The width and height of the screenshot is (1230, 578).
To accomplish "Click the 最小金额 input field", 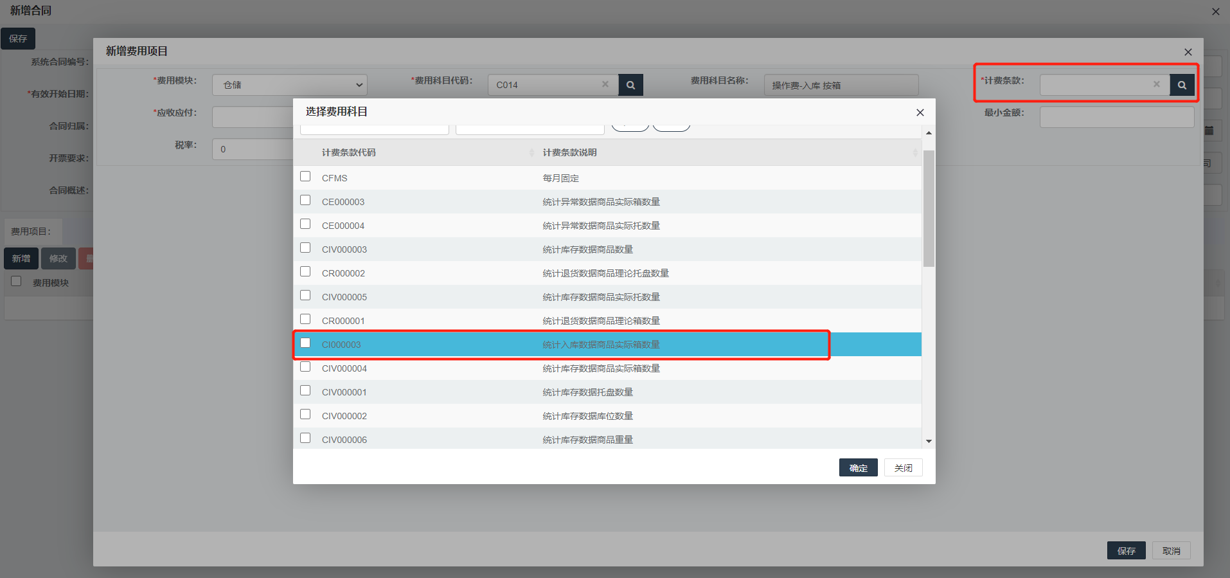I will point(1117,117).
